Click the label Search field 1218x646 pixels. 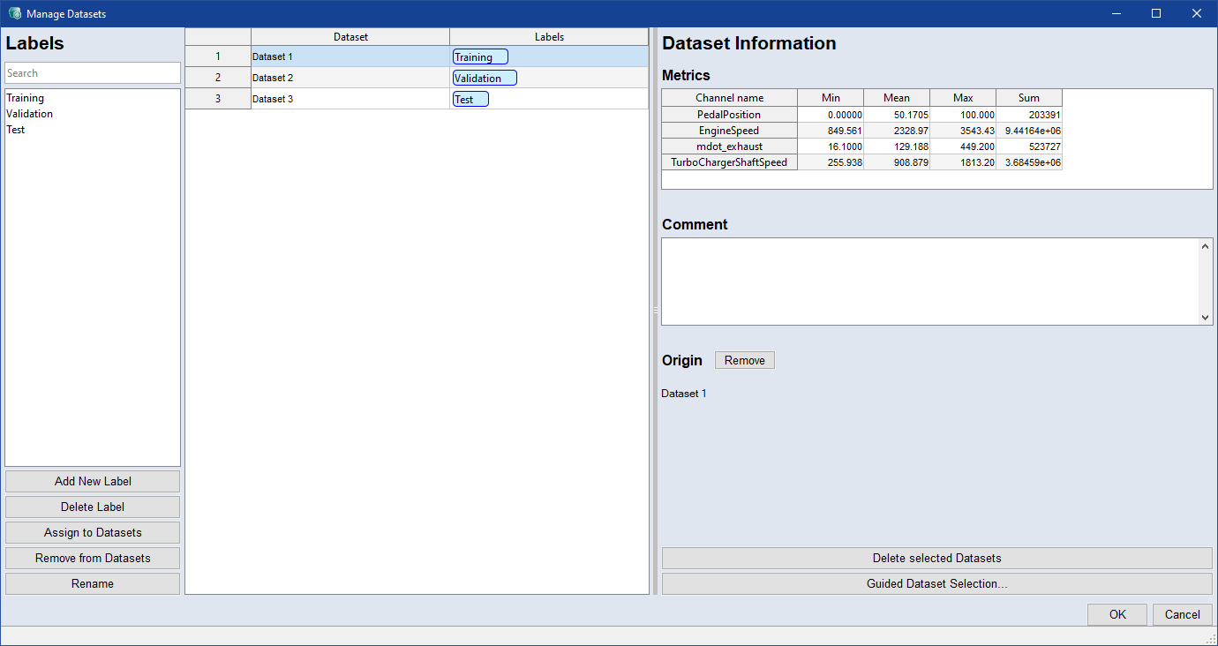[93, 73]
